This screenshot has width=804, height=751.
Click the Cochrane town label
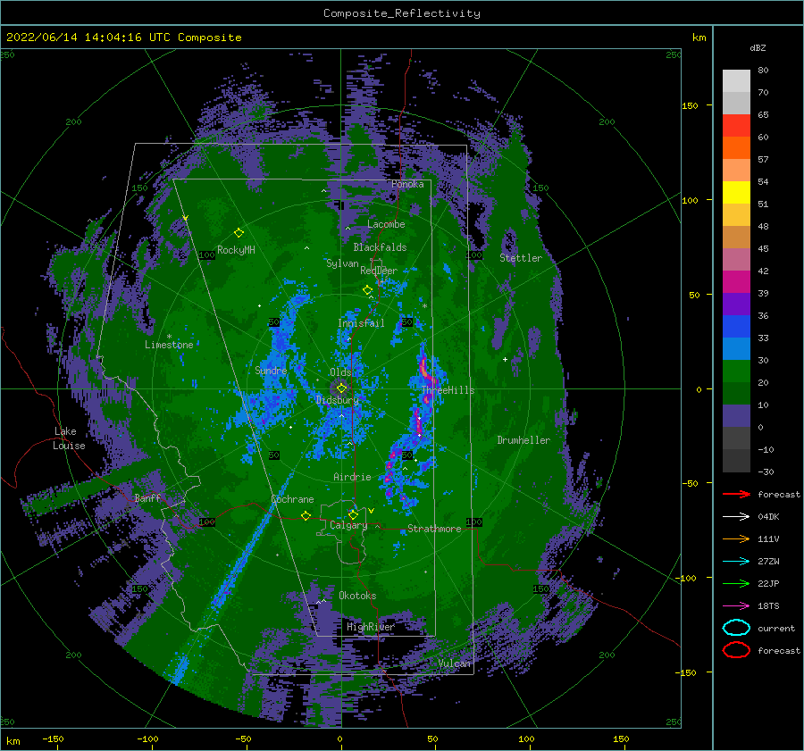(x=292, y=499)
